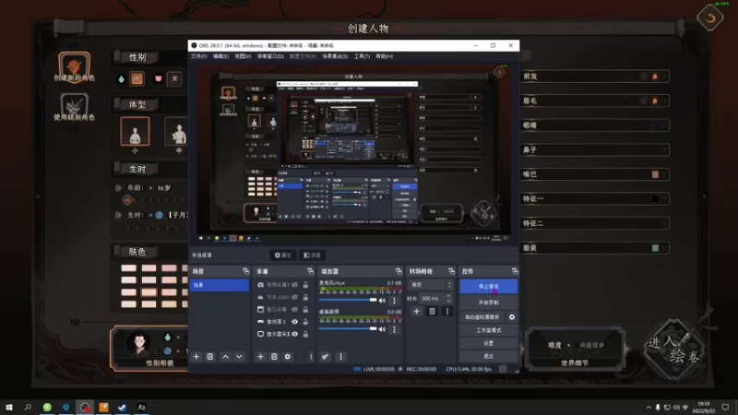This screenshot has width=738, height=415.
Task: Remove the transition using its trash icon
Action: click(x=432, y=312)
